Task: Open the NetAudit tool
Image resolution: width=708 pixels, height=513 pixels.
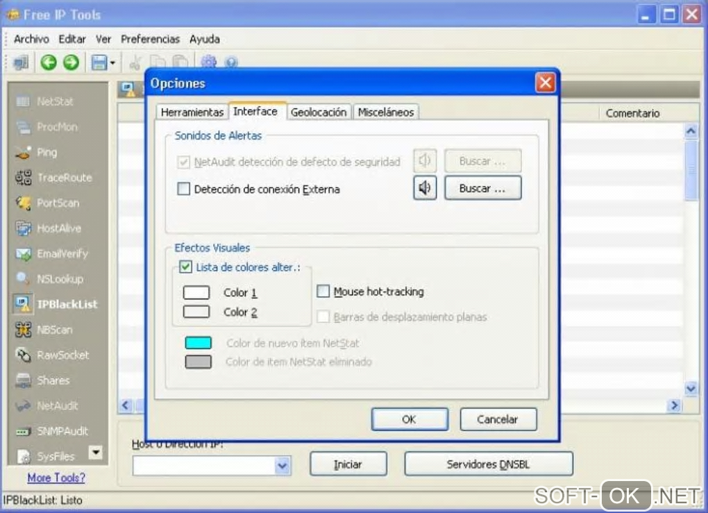Action: pyautogui.click(x=47, y=405)
